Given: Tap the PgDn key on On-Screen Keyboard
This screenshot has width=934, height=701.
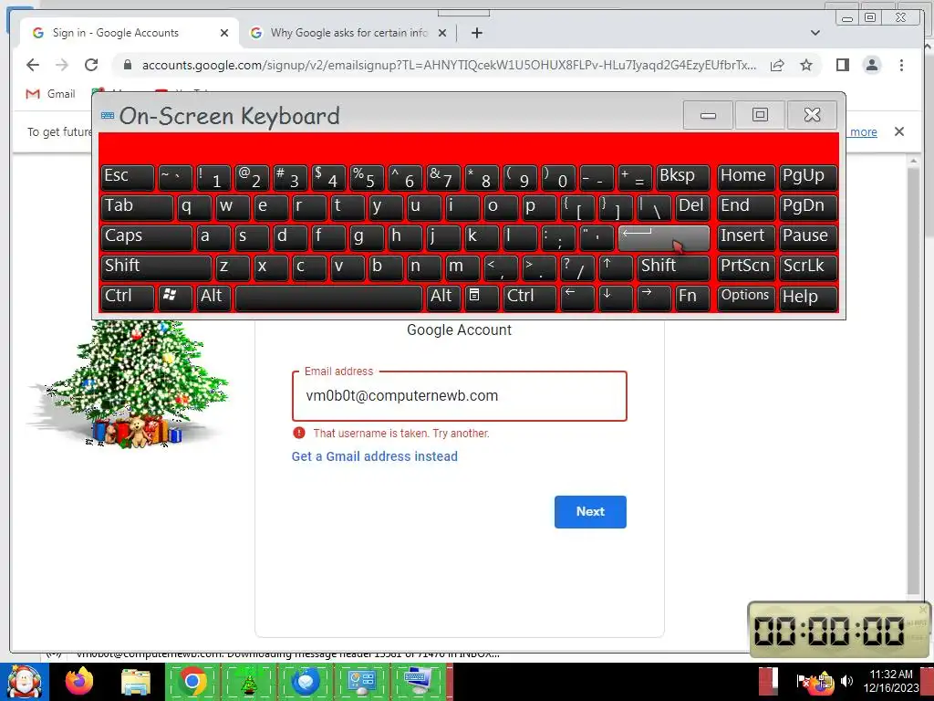Looking at the screenshot, I should tap(808, 207).
